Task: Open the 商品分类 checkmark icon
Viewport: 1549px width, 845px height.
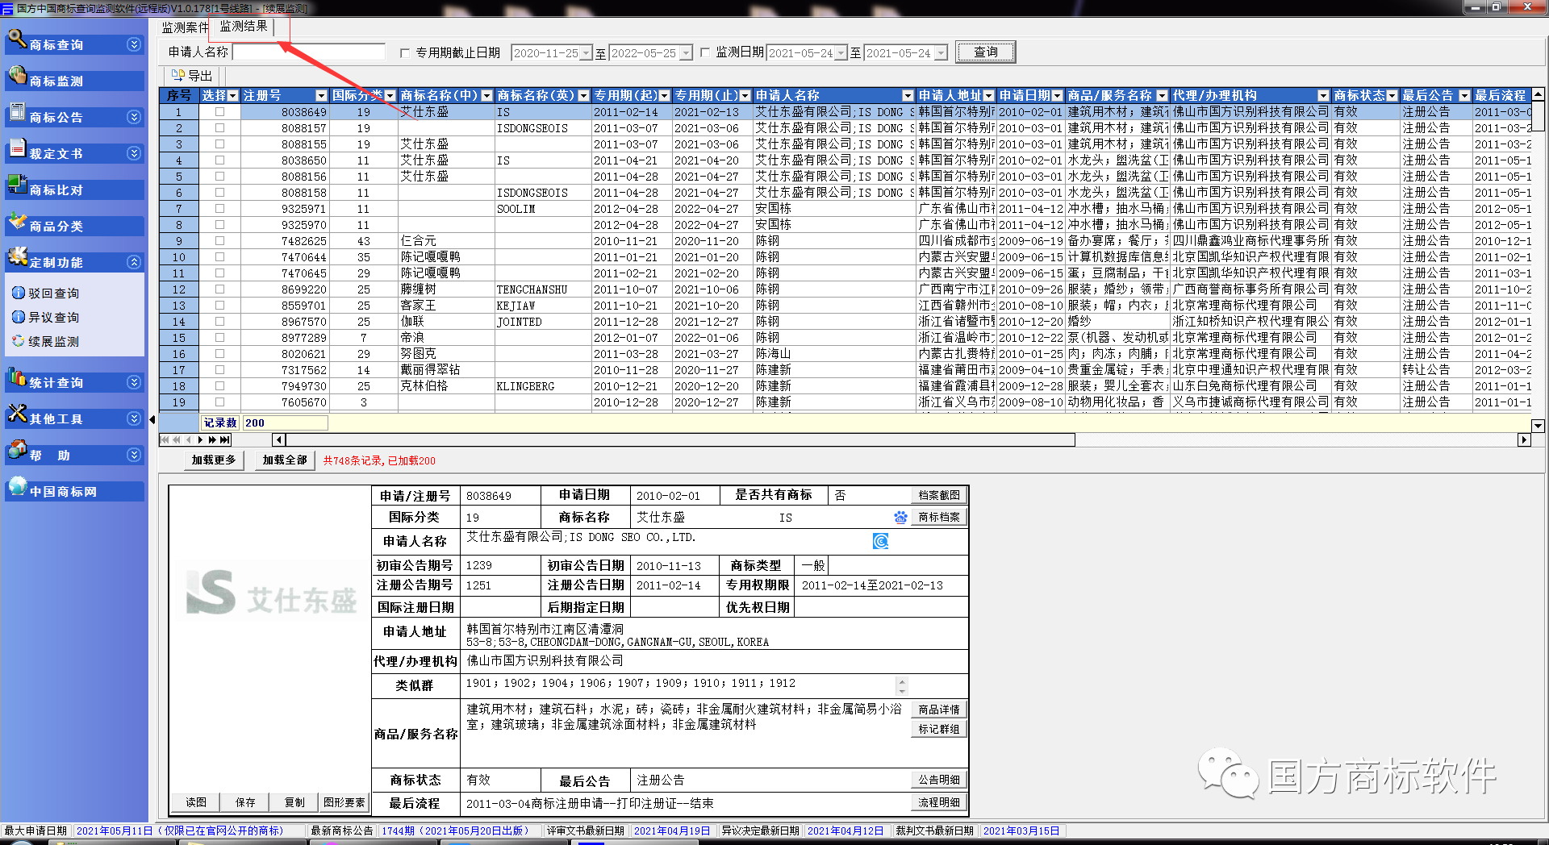Action: tap(17, 221)
